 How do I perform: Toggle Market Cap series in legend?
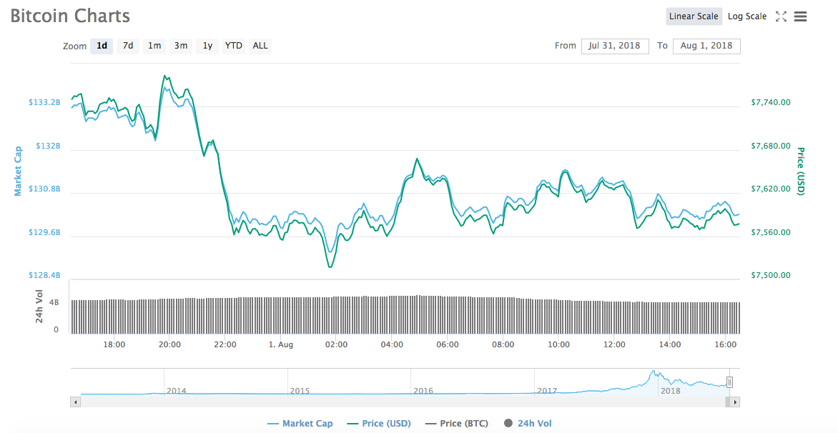click(x=300, y=424)
